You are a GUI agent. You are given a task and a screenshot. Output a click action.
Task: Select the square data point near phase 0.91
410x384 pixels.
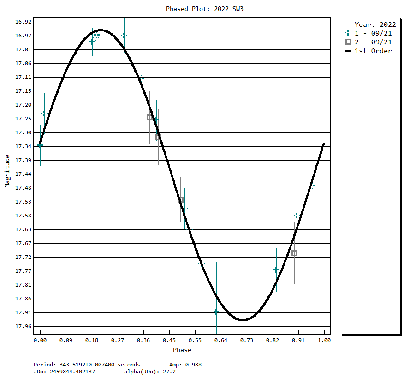tap(294, 253)
